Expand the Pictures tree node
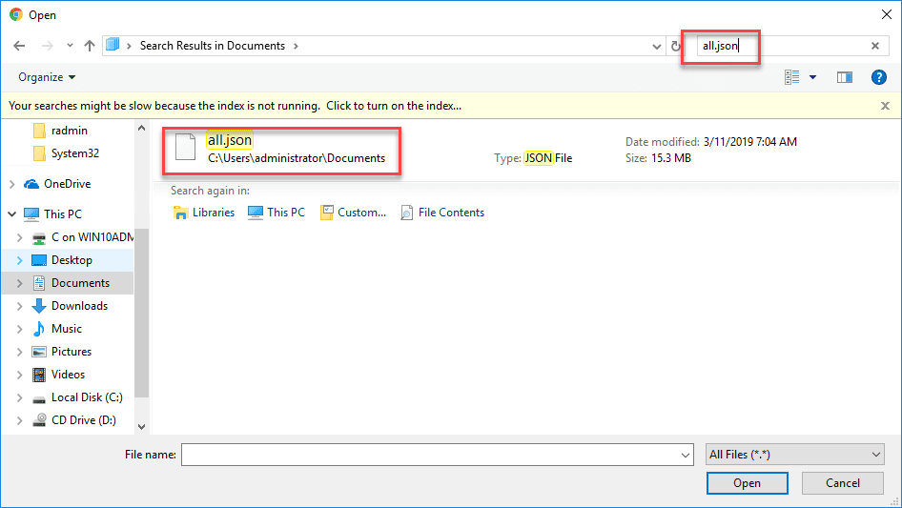The image size is (902, 508). click(x=20, y=352)
